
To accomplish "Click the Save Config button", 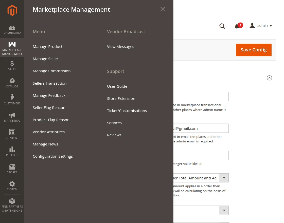I will point(254,50).
